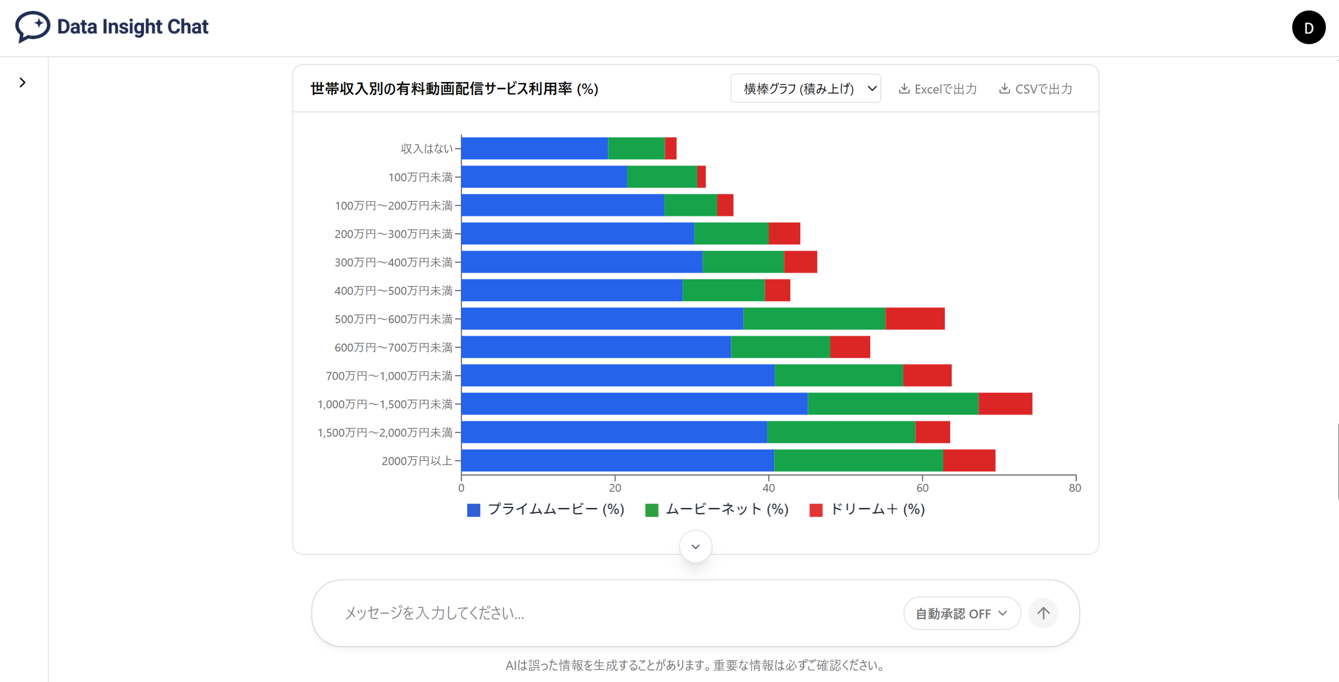Click the プライムムービー (%) legend label
1339x682 pixels.
[556, 509]
